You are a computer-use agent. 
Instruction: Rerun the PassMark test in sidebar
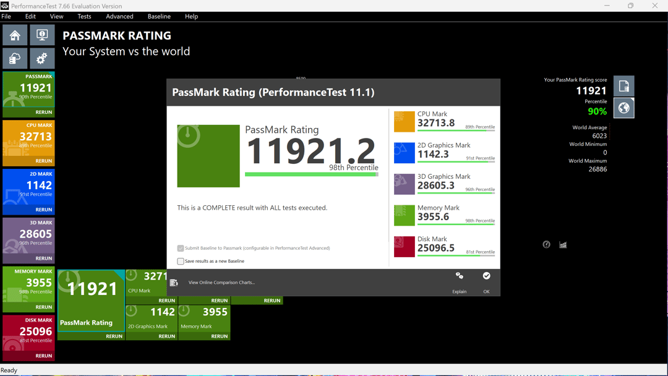click(44, 112)
